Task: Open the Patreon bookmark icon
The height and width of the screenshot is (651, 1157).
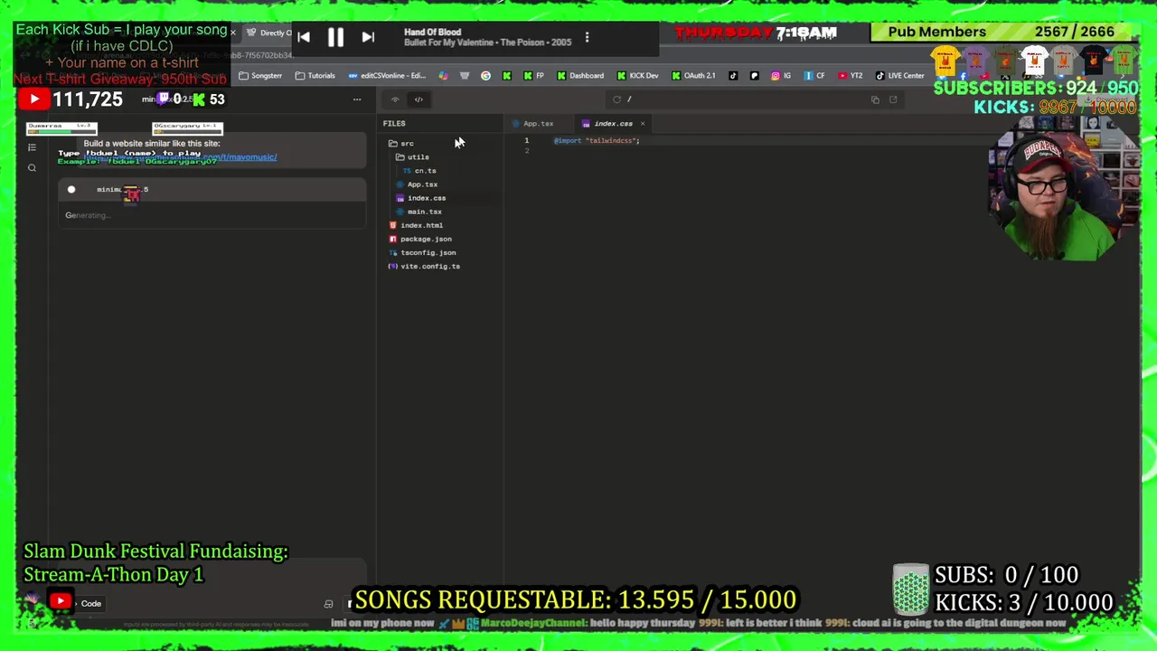Action: (754, 76)
